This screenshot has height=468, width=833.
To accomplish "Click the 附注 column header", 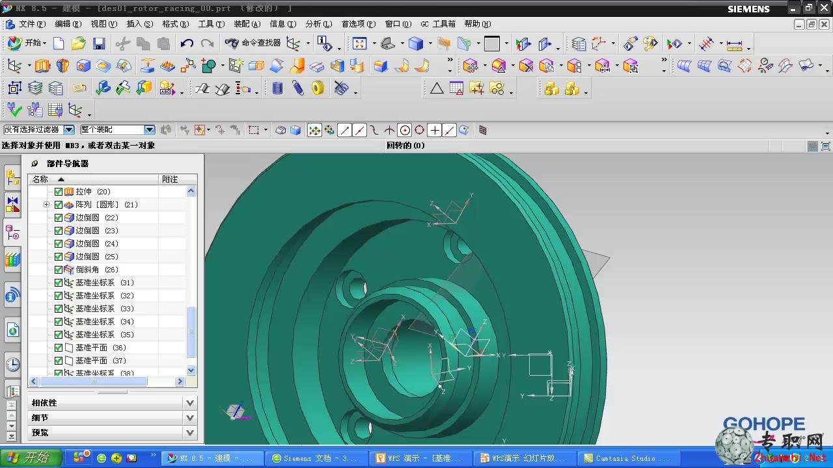I will 178,179.
